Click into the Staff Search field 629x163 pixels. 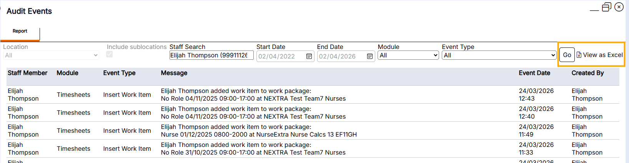211,55
